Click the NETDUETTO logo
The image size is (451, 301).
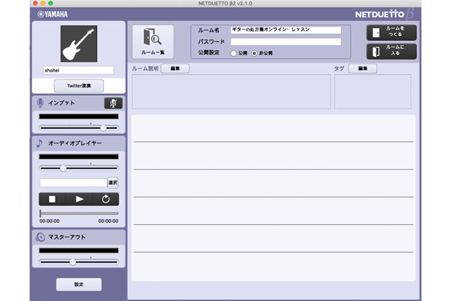pyautogui.click(x=384, y=14)
